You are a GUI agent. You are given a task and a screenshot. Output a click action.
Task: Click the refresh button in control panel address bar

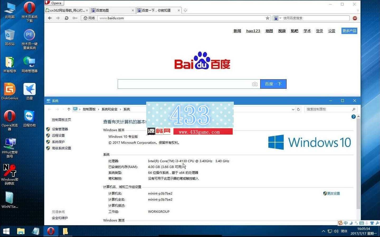click(298, 109)
